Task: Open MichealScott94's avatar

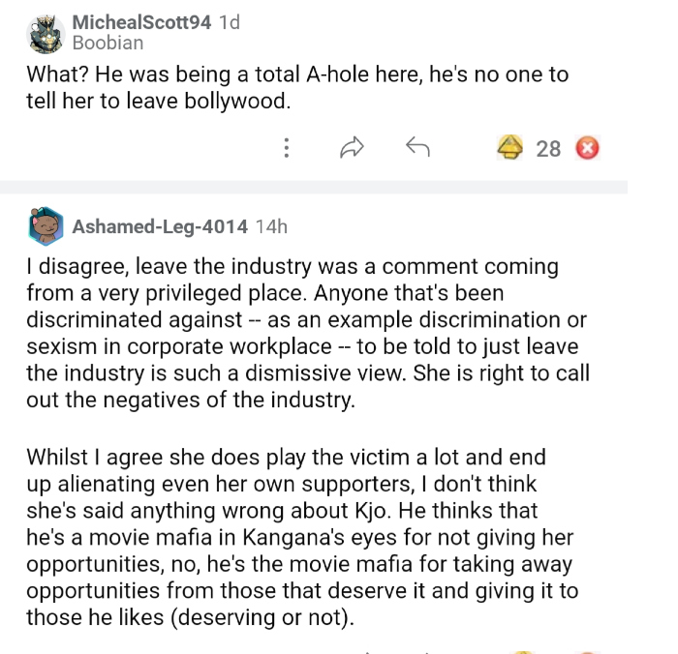Action: 45,34
